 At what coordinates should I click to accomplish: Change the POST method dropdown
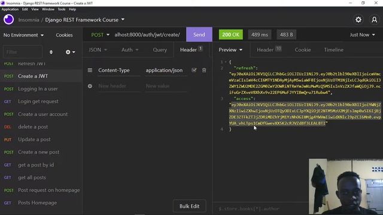(x=100, y=35)
